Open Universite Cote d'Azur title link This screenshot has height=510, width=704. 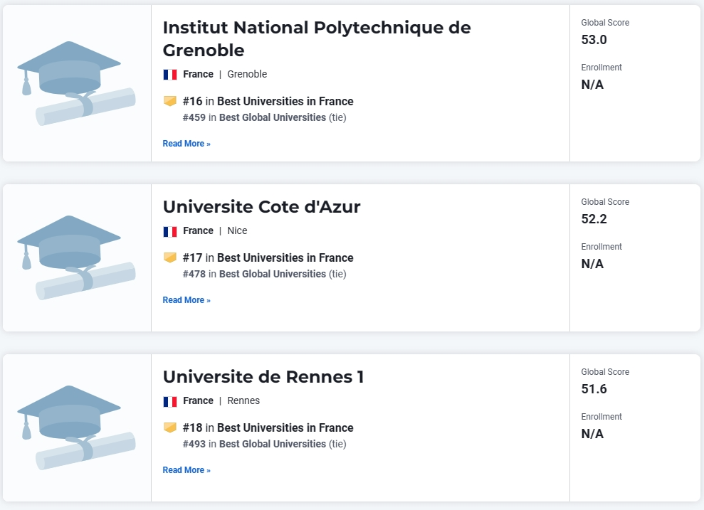pos(261,207)
